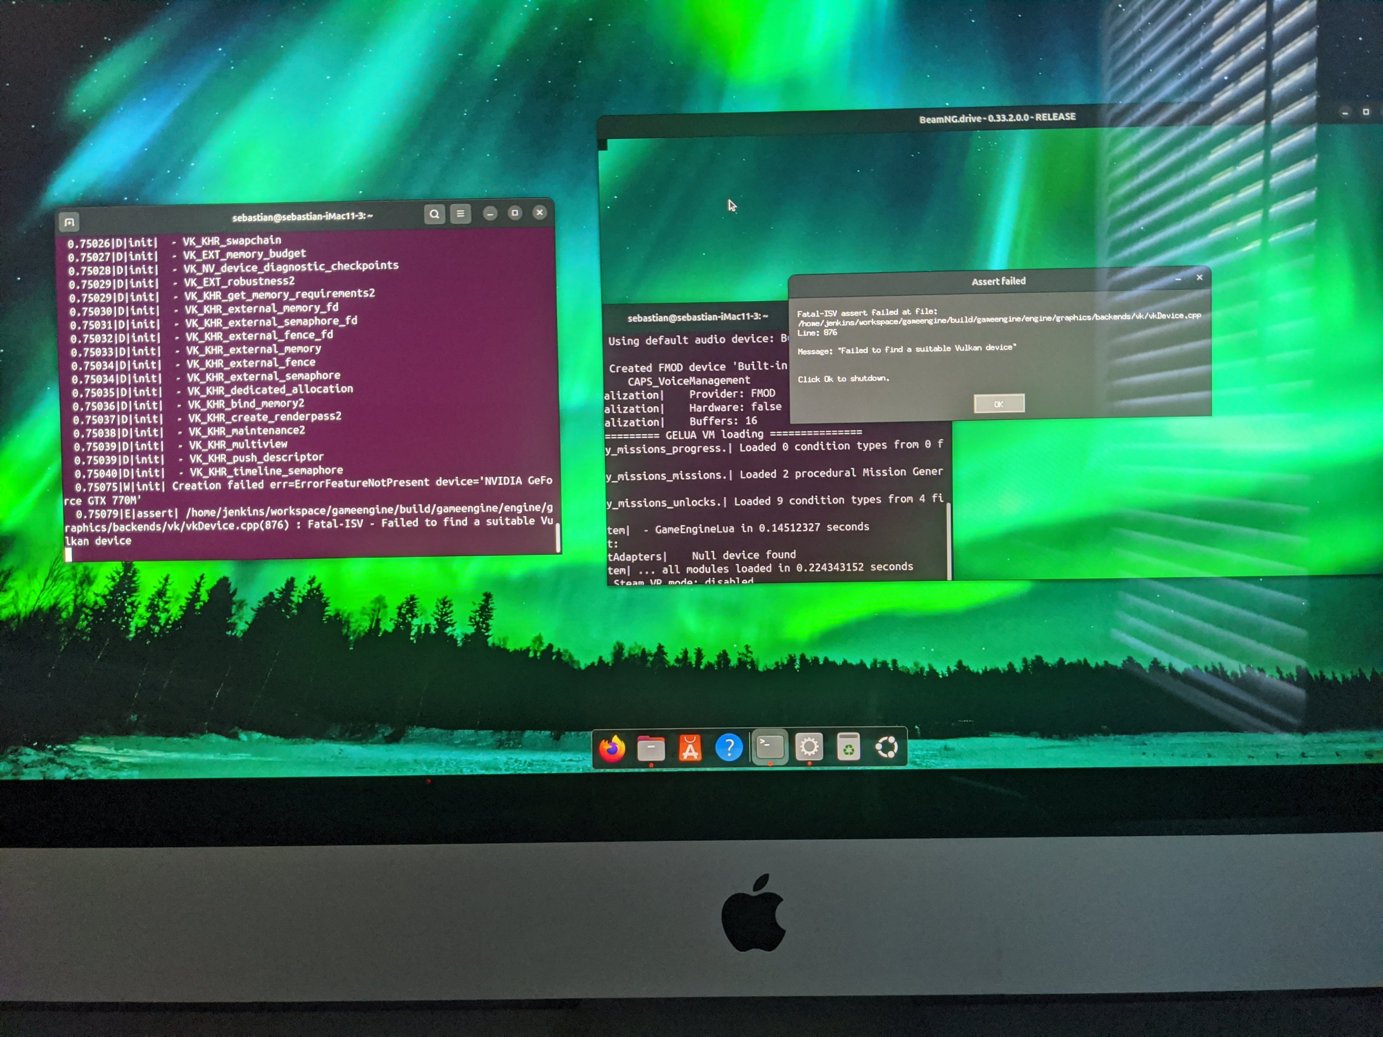The height and width of the screenshot is (1037, 1383).
Task: Maximize the BeamNG.drive window
Action: point(1366,112)
